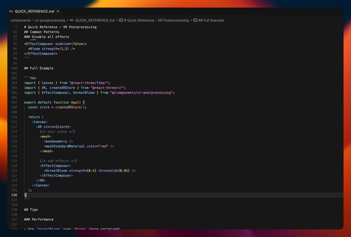351x237 pixels.
Task: Jump to sticky header '# Quick Reference – XR Postprocessing'
Action: click(60, 27)
